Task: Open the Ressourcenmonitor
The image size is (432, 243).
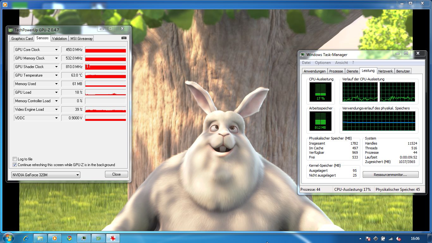Action: click(x=391, y=175)
